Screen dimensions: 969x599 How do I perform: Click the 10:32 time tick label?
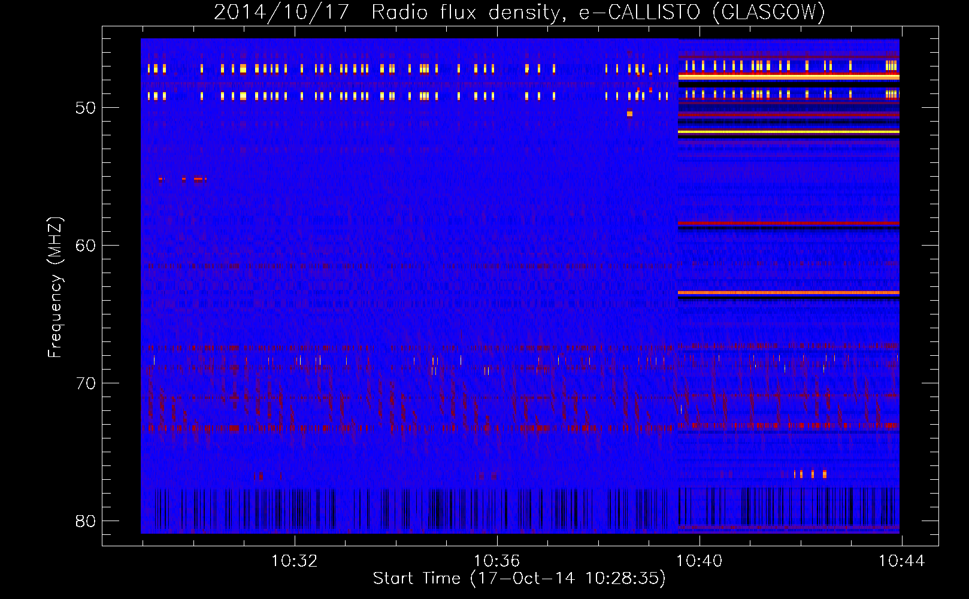pyautogui.click(x=294, y=561)
